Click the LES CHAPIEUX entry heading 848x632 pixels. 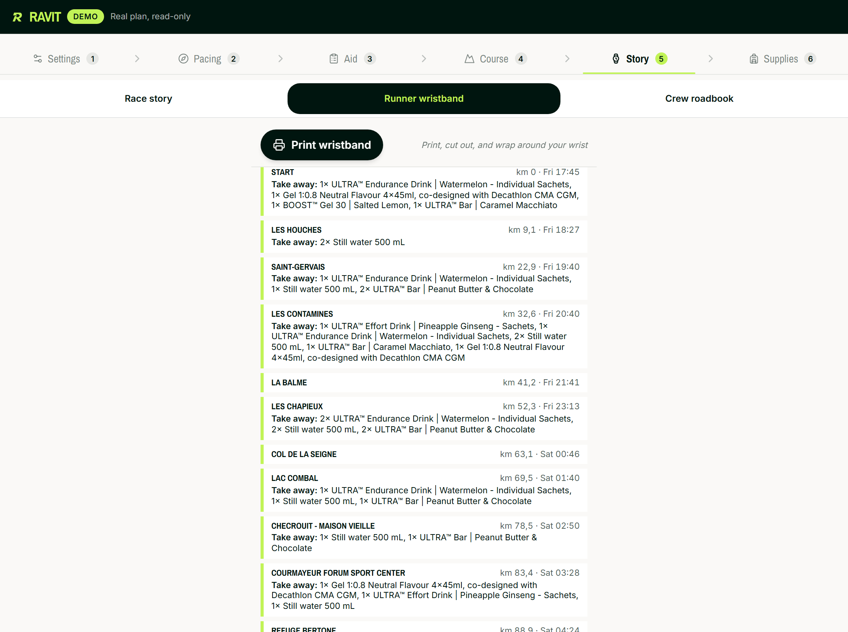point(297,407)
